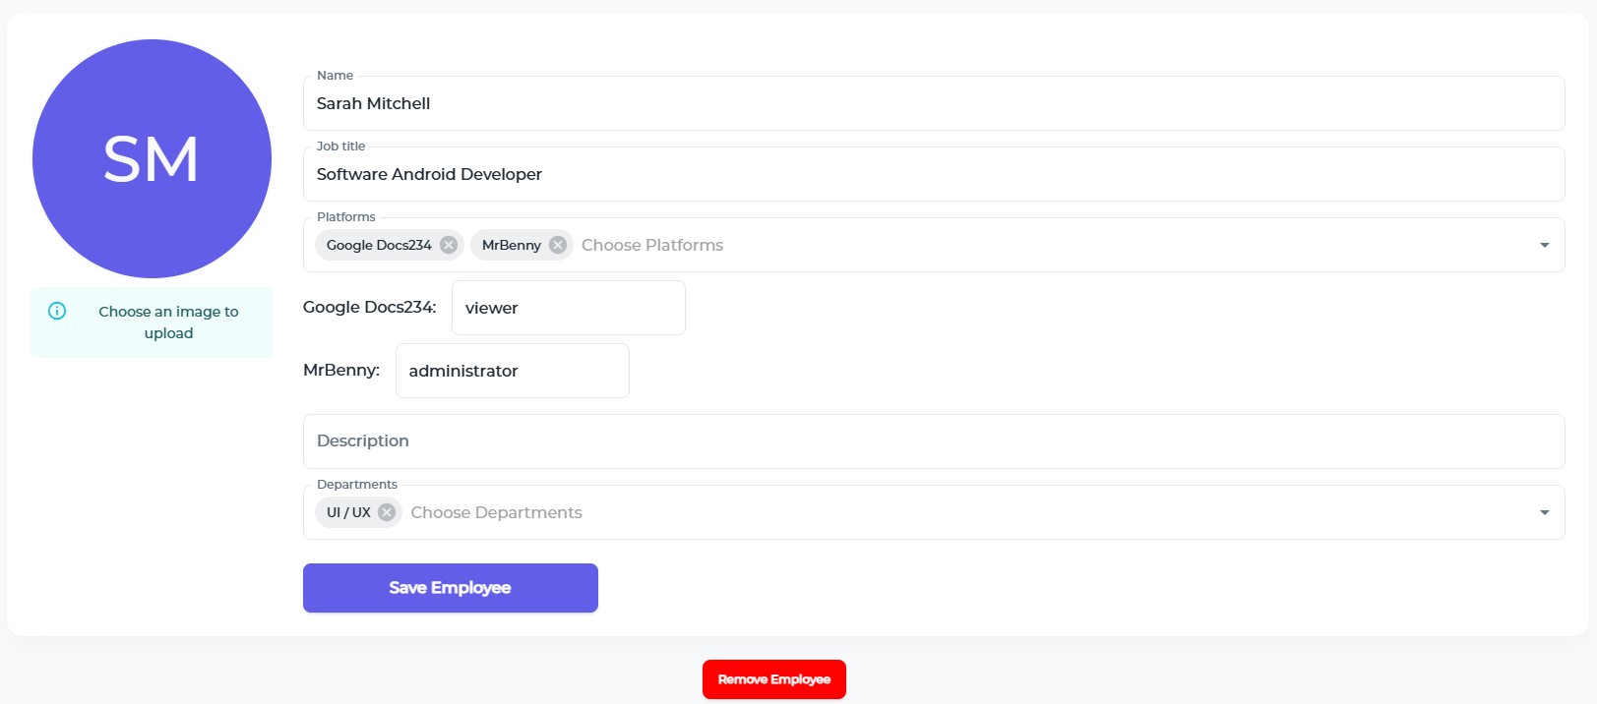1597x704 pixels.
Task: Choose an image to upload
Action: [x=168, y=323]
